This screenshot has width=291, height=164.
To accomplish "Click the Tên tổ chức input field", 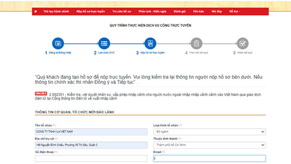I will tap(91, 132).
